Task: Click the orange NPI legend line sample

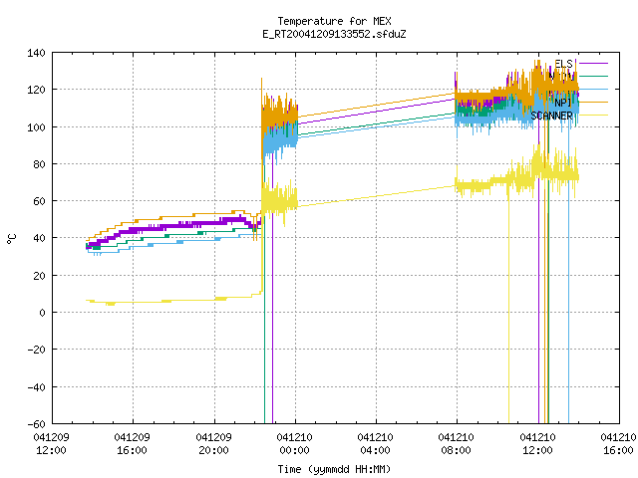Action: point(593,103)
